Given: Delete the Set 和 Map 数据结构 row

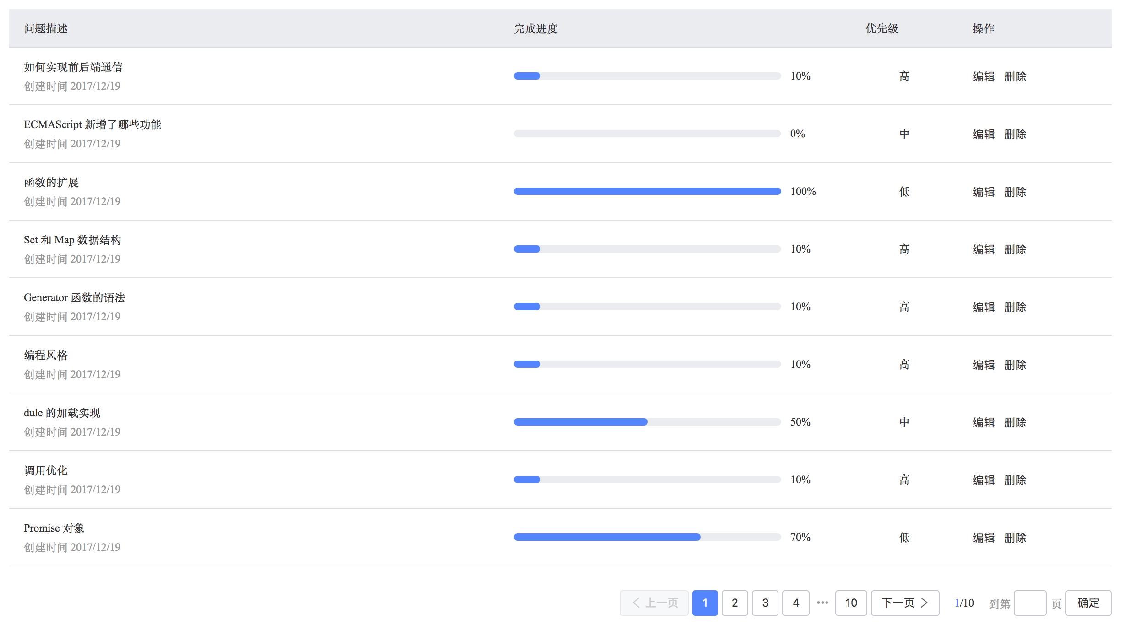Looking at the screenshot, I should (x=1015, y=249).
